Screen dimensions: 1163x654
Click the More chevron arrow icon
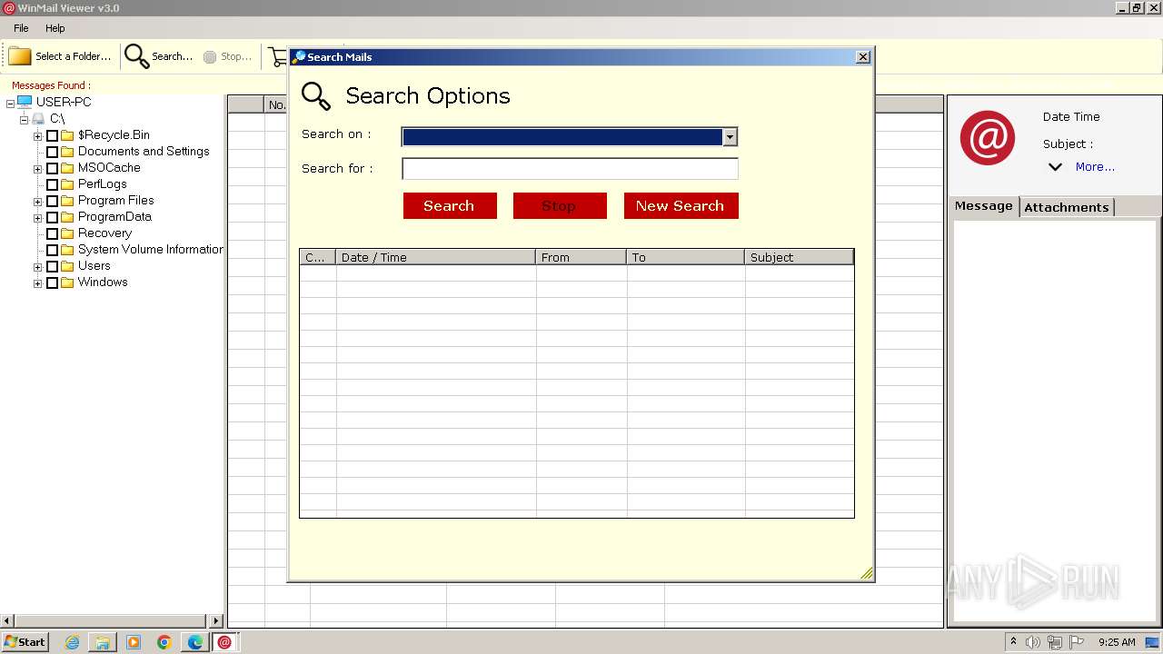pyautogui.click(x=1055, y=167)
